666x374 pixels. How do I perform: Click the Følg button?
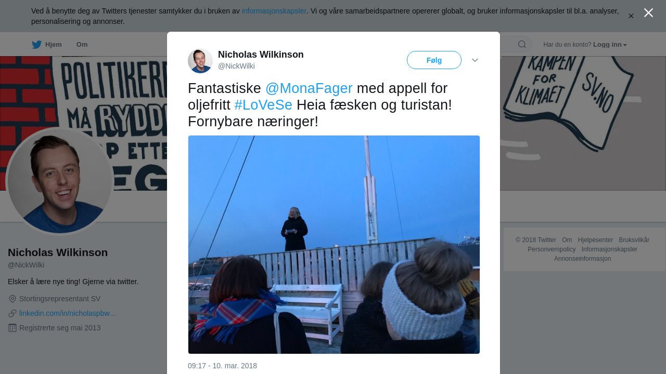[434, 60]
